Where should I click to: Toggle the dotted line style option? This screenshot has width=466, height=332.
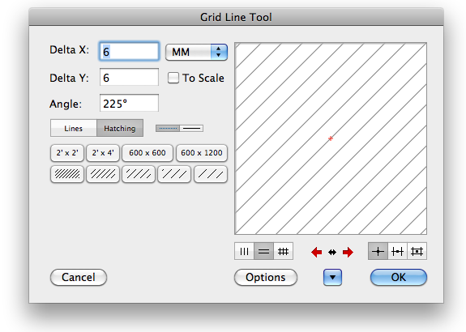point(168,128)
